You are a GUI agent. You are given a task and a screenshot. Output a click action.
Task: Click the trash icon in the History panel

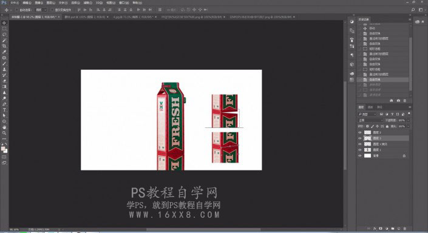pos(405,101)
